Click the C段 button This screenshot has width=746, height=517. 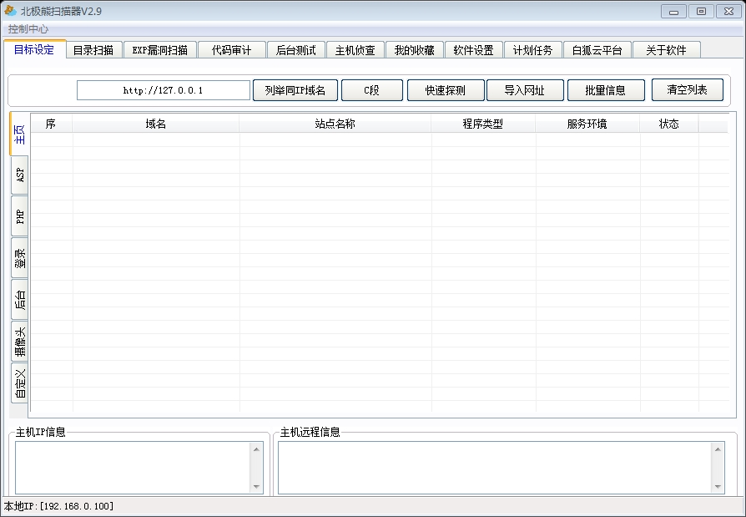[372, 90]
